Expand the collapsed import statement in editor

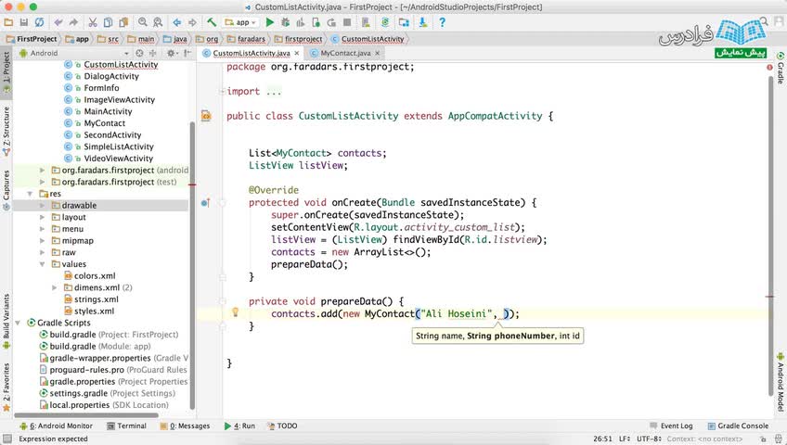point(273,92)
